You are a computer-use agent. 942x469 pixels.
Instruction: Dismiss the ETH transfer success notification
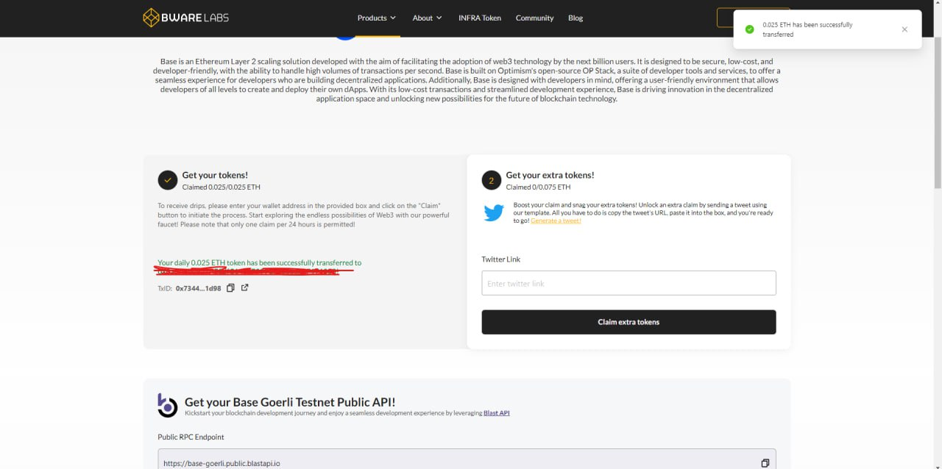pos(904,29)
